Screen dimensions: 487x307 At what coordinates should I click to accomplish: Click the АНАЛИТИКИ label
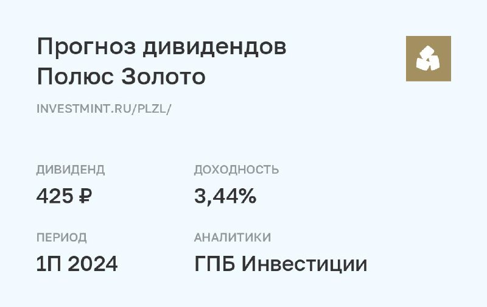coord(233,238)
